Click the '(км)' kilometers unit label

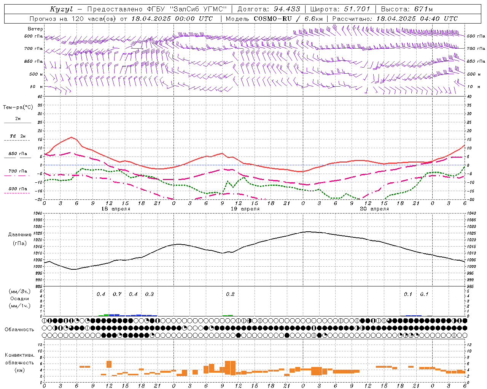[19, 370]
